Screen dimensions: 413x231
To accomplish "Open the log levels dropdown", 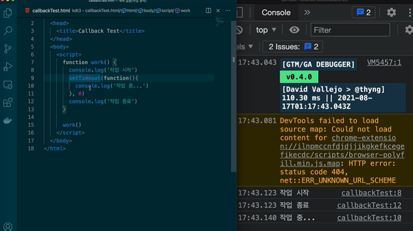I will click(245, 47).
